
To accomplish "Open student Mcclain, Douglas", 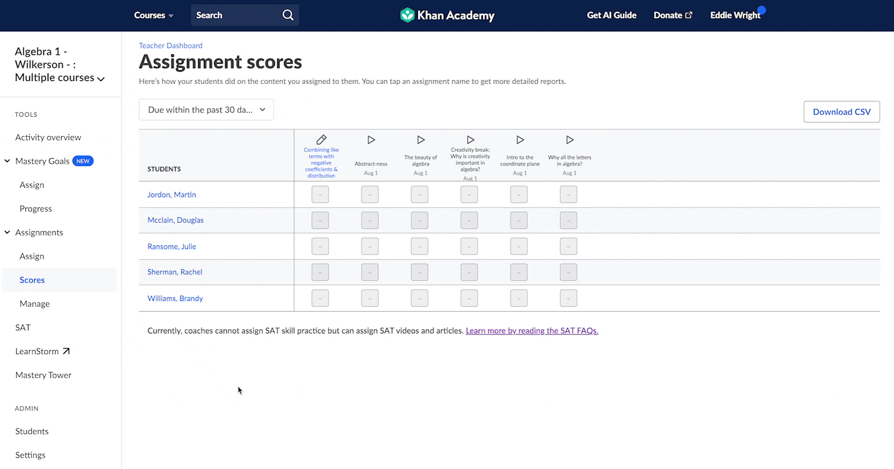I will (175, 220).
